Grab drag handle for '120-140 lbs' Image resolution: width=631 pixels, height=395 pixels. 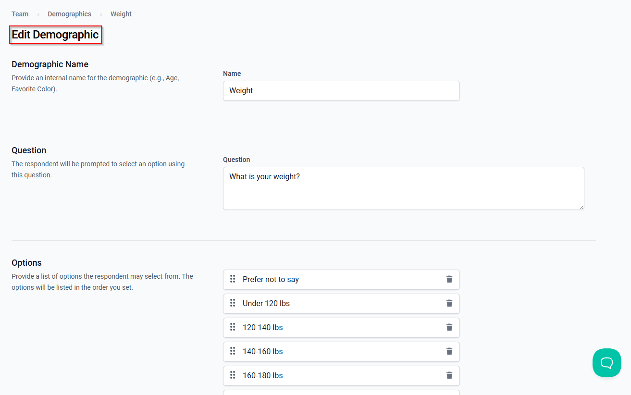233,327
